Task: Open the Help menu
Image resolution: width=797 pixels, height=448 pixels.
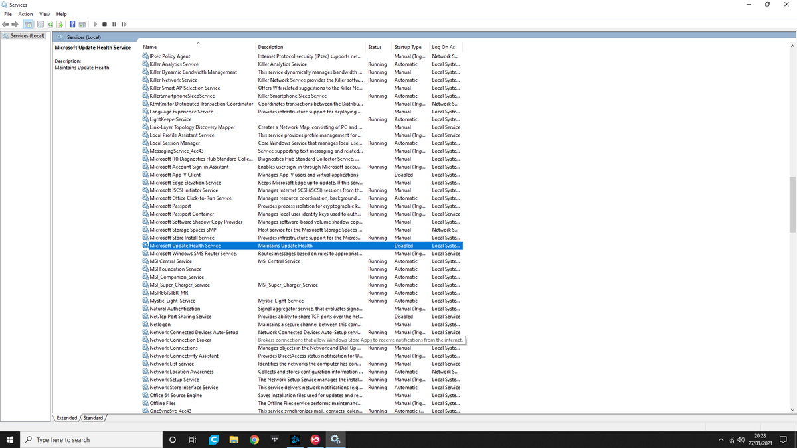Action: pyautogui.click(x=62, y=14)
